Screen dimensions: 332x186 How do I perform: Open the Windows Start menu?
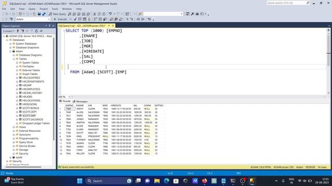(80, 181)
